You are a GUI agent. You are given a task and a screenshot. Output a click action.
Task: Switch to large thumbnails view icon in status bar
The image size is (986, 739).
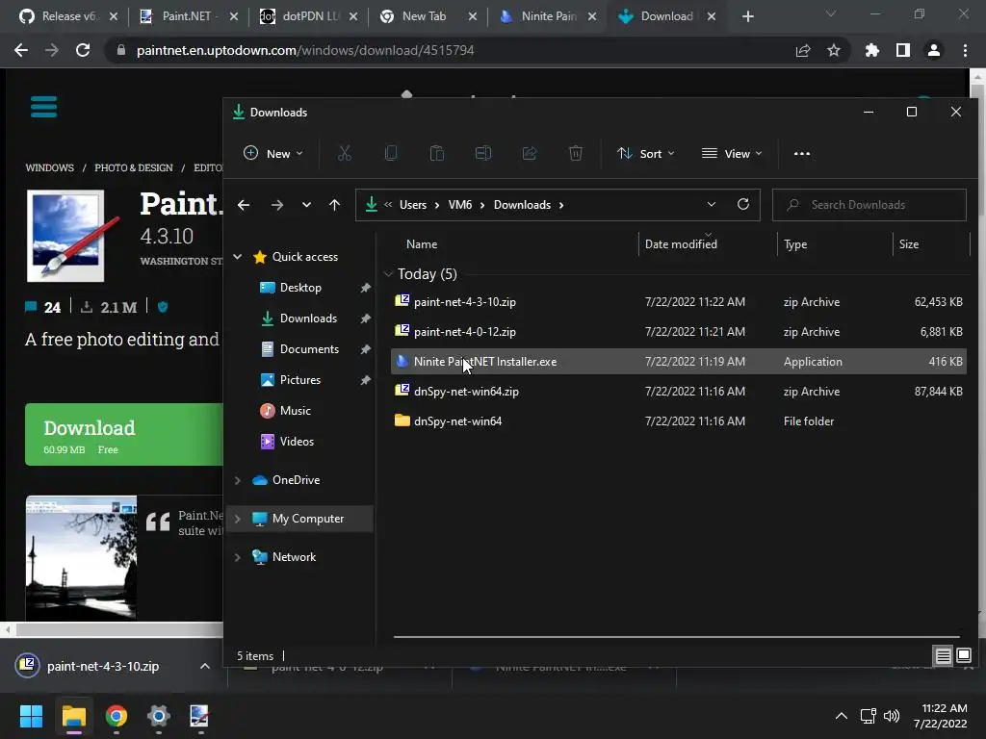(x=964, y=656)
